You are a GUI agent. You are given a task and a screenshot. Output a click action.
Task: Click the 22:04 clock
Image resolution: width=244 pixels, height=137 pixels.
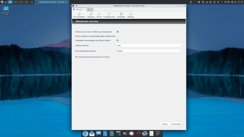point(227,2)
